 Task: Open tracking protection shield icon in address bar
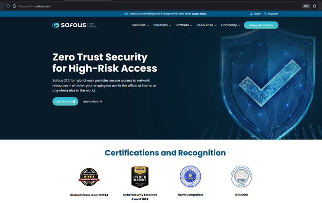coord(8,6)
